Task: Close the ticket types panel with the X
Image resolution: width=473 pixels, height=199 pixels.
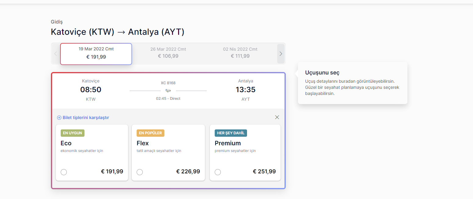Action: click(x=277, y=117)
